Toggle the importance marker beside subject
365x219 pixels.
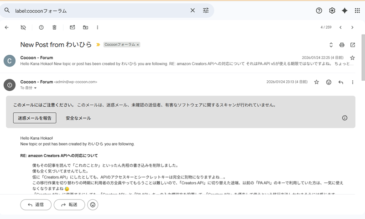click(97, 45)
